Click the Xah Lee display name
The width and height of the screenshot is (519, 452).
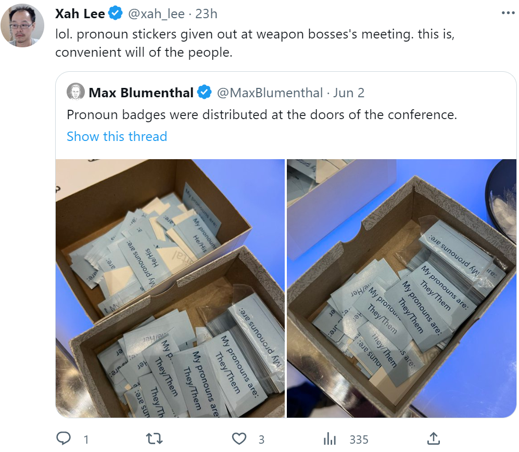80,14
